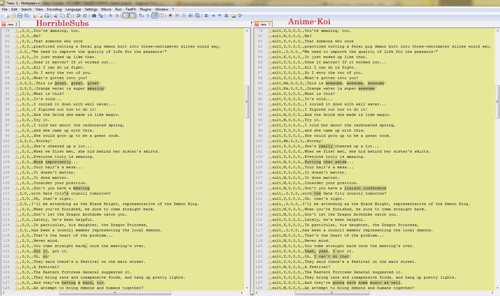
Task: Open the Search menu
Action: click(x=26, y=9)
